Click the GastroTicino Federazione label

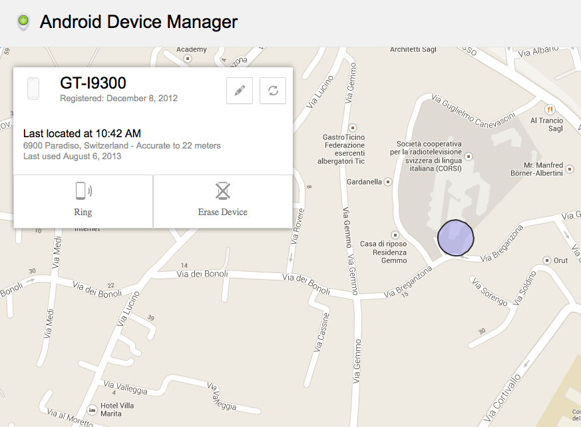tap(341, 149)
